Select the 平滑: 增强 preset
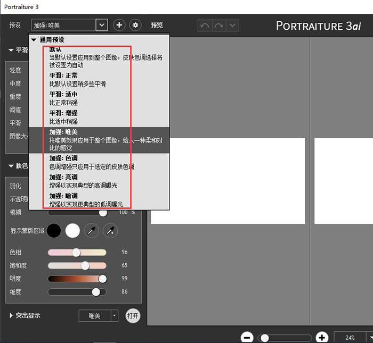Viewport: 373px width, 343px height. pos(99,117)
